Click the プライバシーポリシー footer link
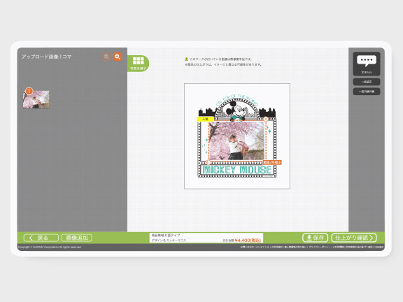Image resolution: width=403 pixels, height=302 pixels. (320, 247)
